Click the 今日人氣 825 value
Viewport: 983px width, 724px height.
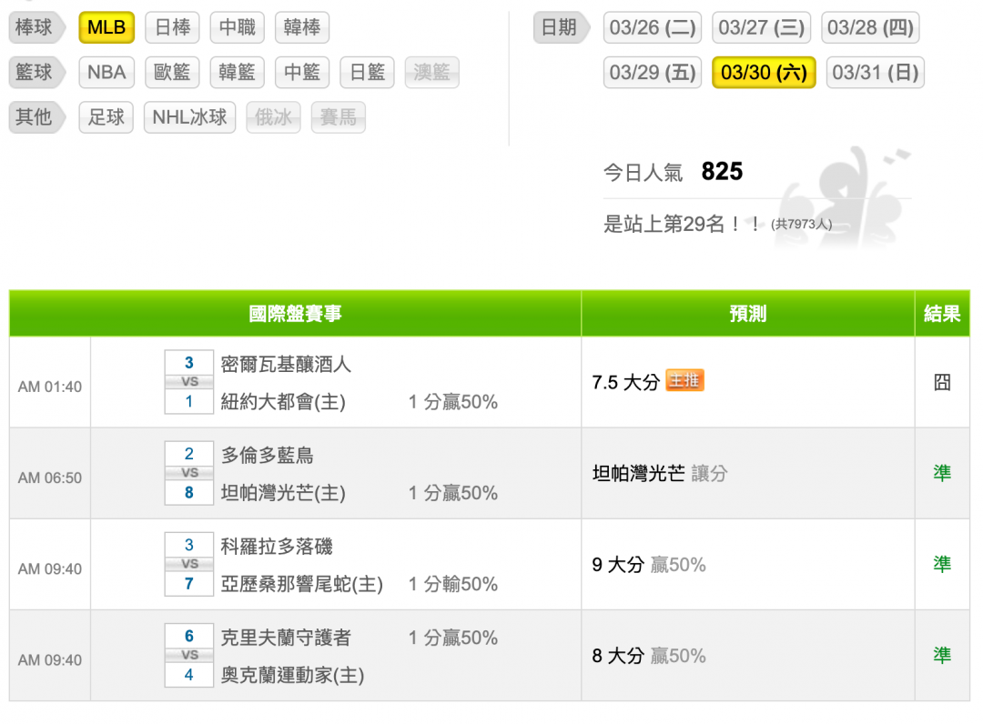coord(722,171)
